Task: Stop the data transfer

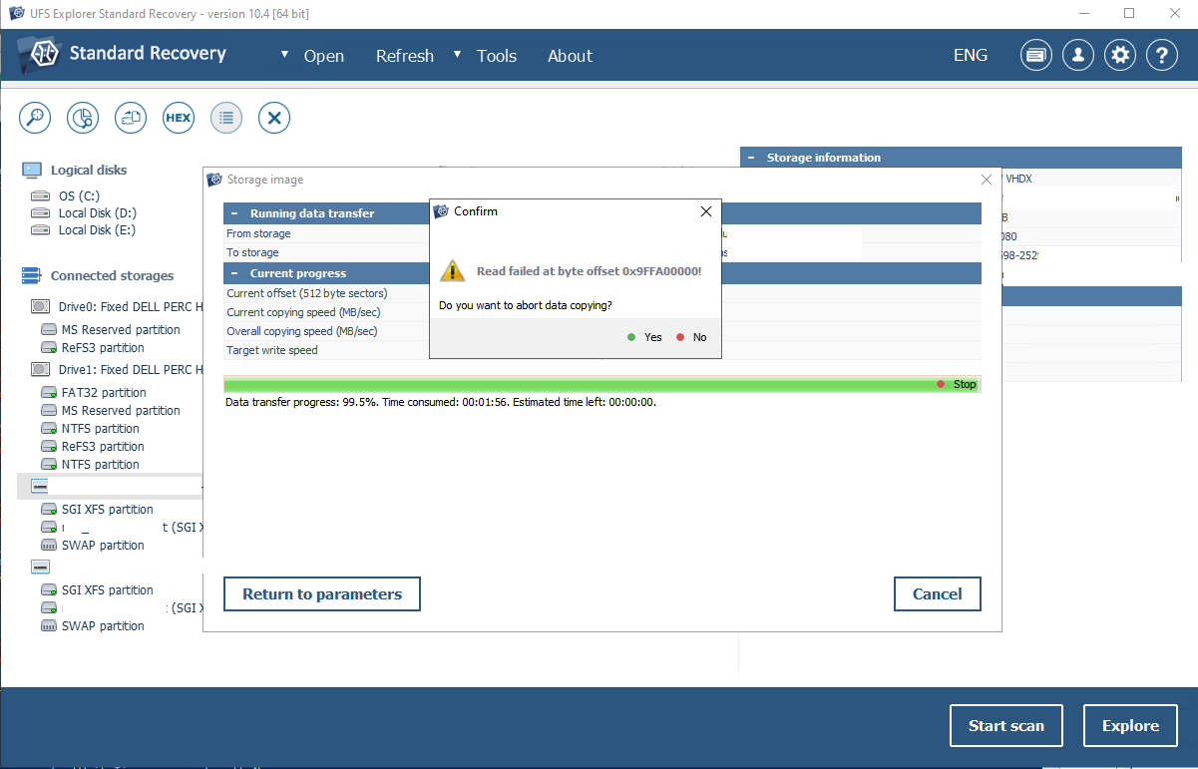Action: [x=957, y=384]
